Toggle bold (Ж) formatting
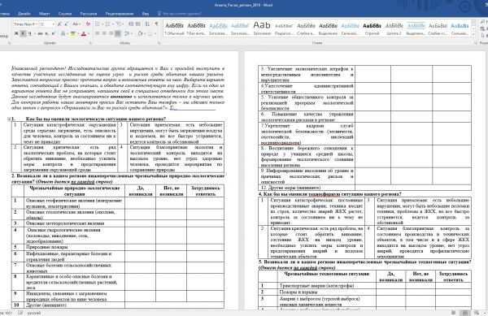 16,33
